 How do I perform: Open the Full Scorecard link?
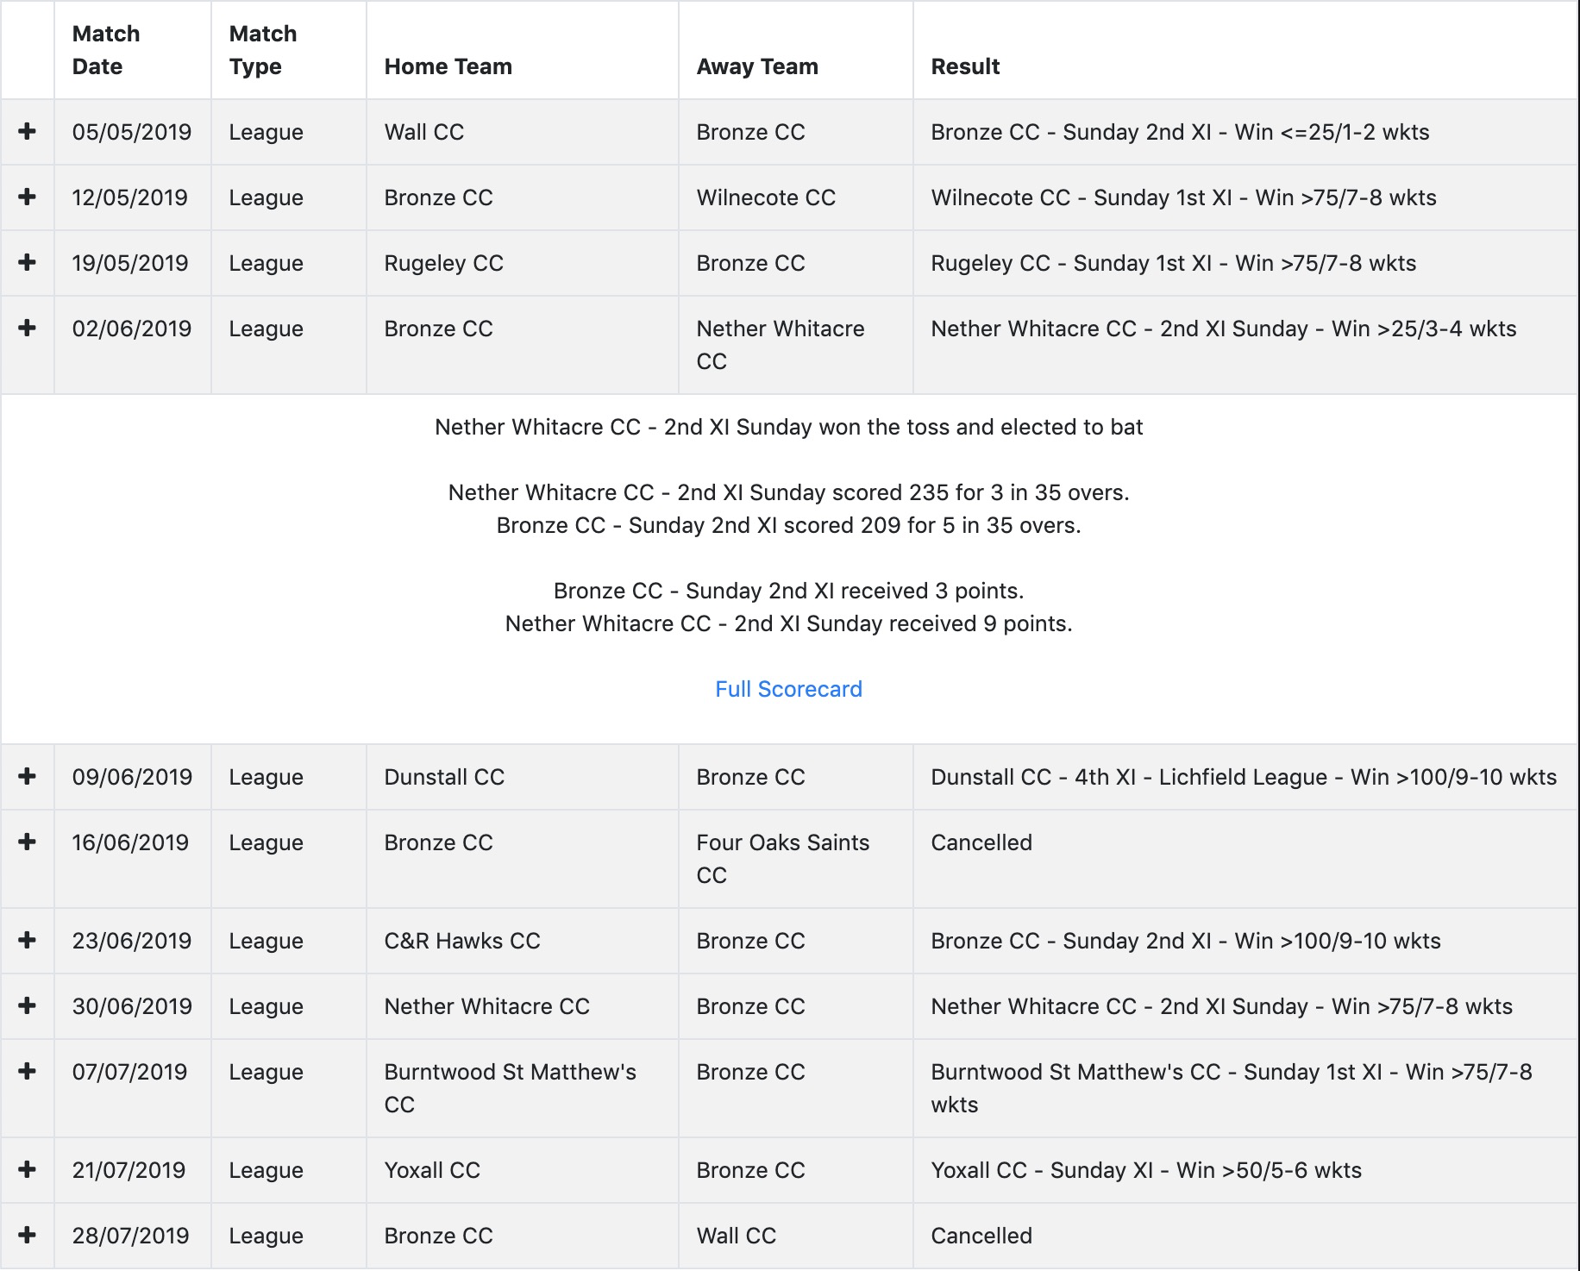pyautogui.click(x=788, y=689)
